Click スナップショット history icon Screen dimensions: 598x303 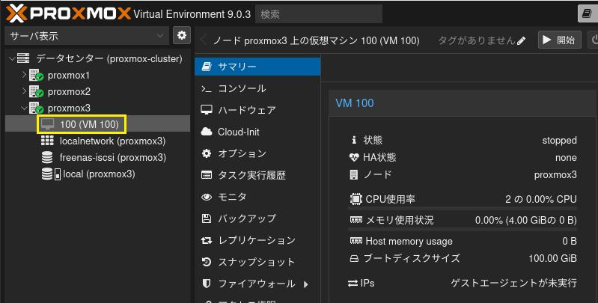(x=207, y=262)
